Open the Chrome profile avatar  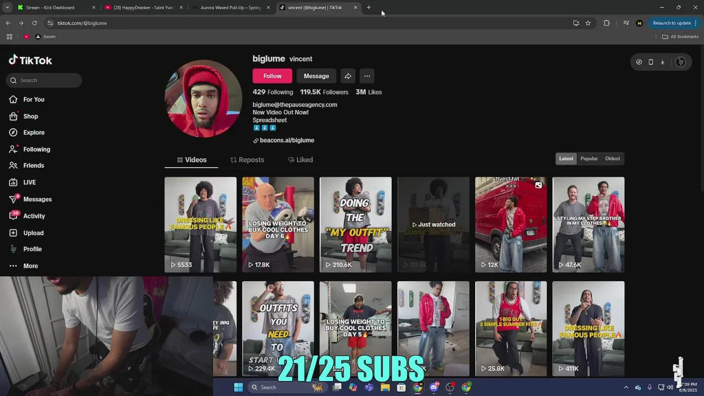coord(639,23)
